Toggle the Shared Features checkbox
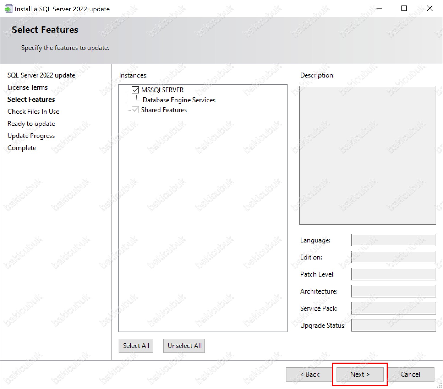 point(135,110)
